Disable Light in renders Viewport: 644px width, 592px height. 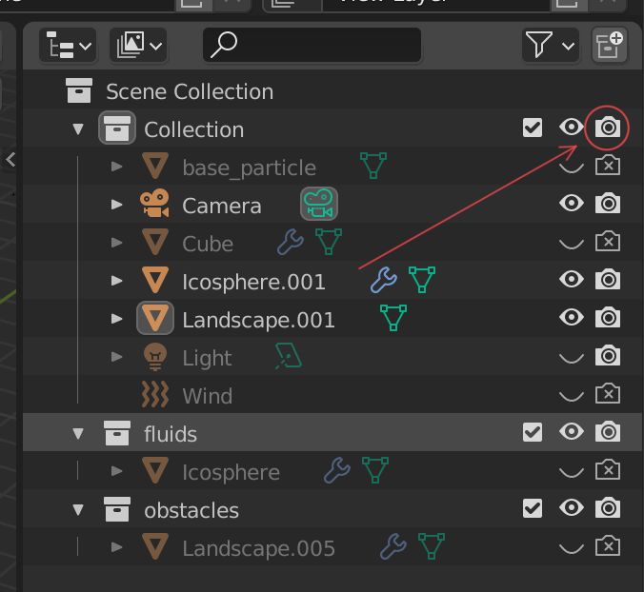click(x=608, y=355)
